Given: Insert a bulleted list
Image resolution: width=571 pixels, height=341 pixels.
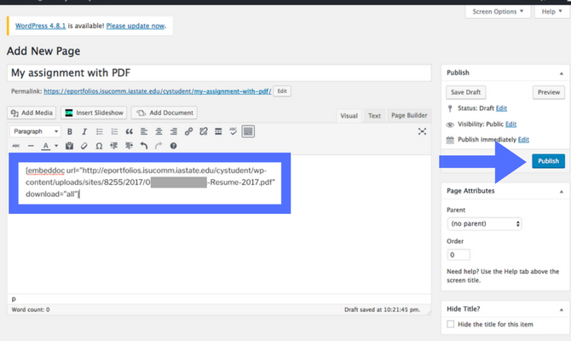Looking at the screenshot, I should (x=100, y=131).
